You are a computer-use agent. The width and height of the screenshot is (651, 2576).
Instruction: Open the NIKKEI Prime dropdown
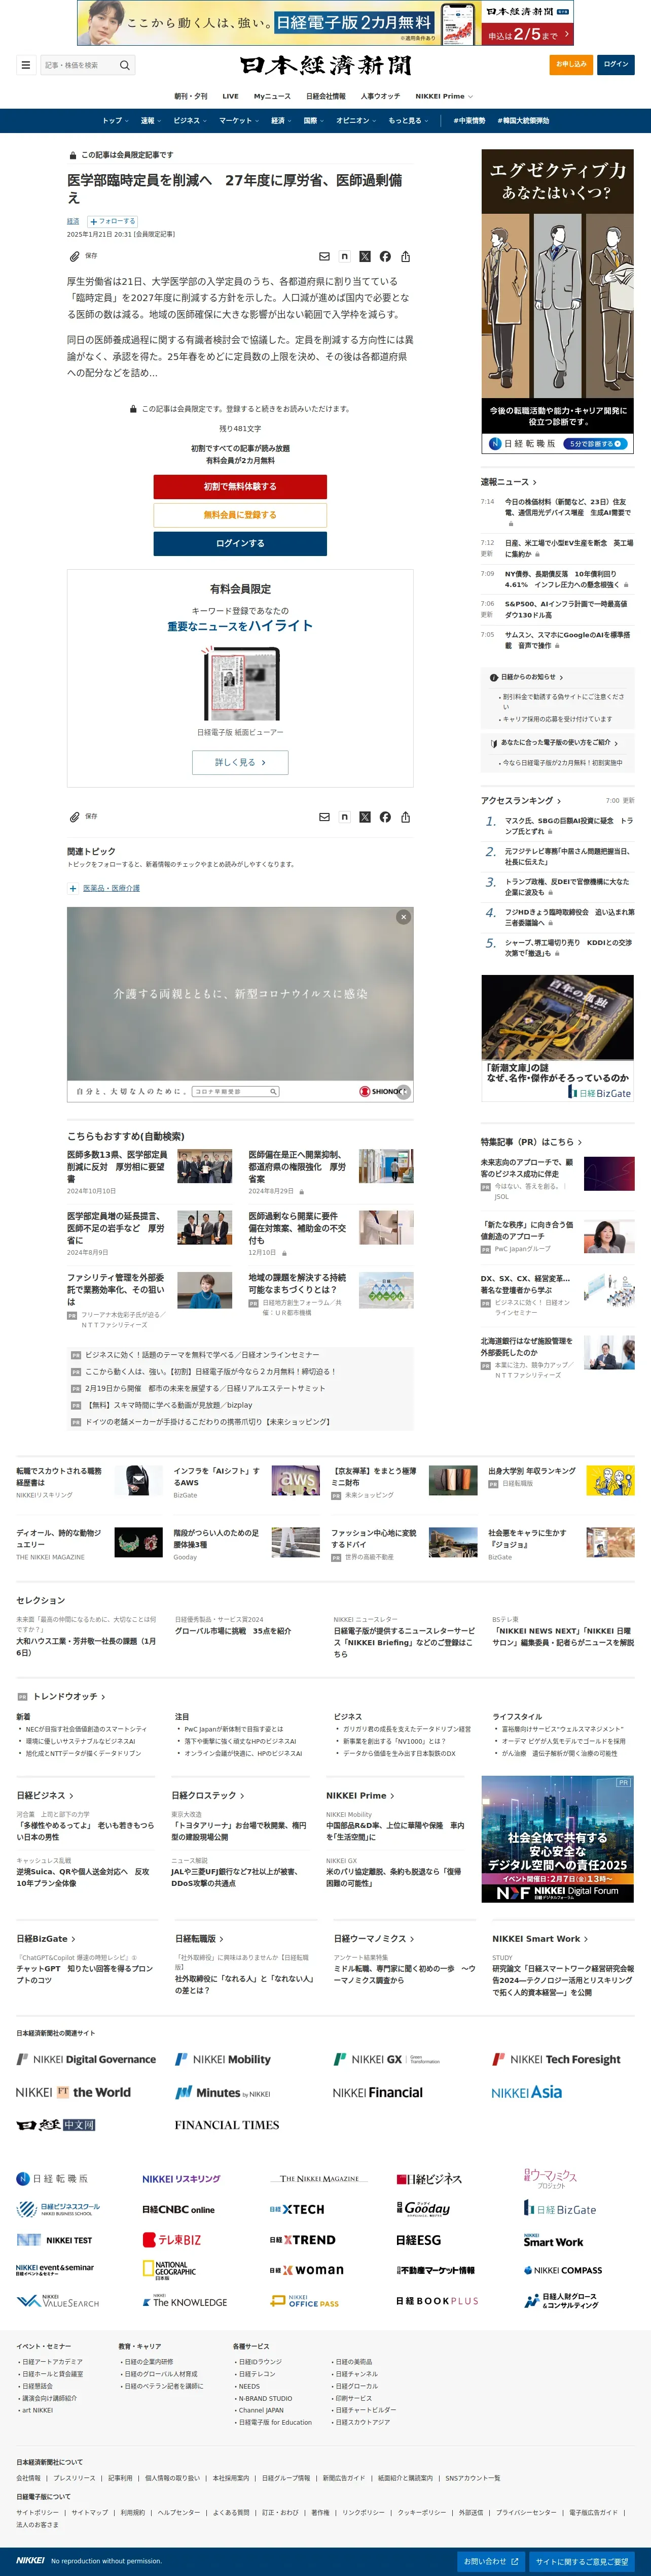pyautogui.click(x=443, y=96)
